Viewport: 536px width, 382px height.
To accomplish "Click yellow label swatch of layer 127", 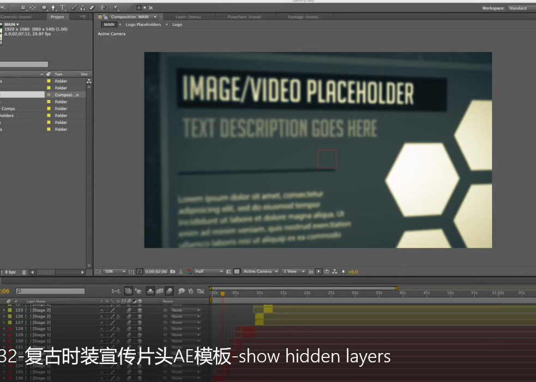I will [x=10, y=323].
